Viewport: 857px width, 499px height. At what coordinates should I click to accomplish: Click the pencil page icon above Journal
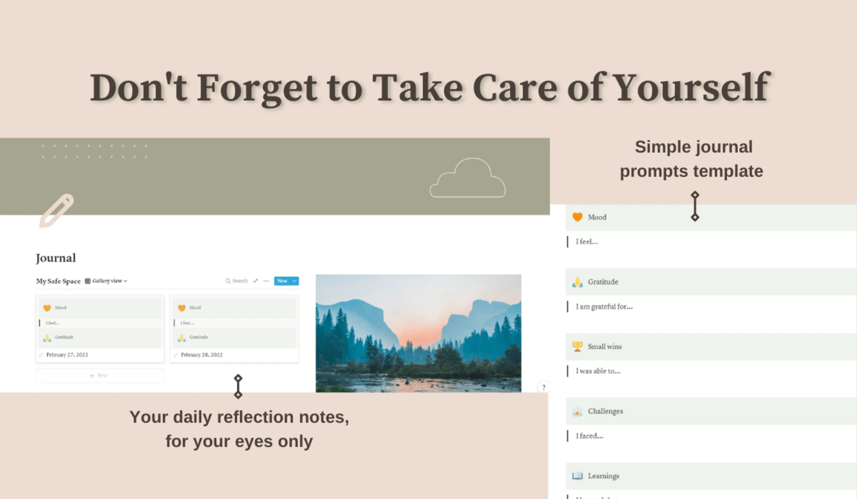click(56, 211)
